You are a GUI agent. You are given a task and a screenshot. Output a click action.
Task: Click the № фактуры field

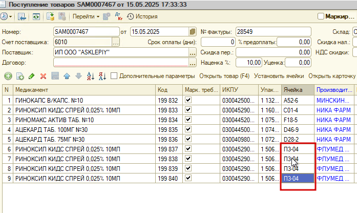(x=274, y=32)
